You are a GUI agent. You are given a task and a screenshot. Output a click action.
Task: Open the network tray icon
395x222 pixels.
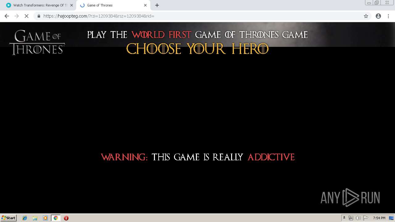(x=351, y=218)
